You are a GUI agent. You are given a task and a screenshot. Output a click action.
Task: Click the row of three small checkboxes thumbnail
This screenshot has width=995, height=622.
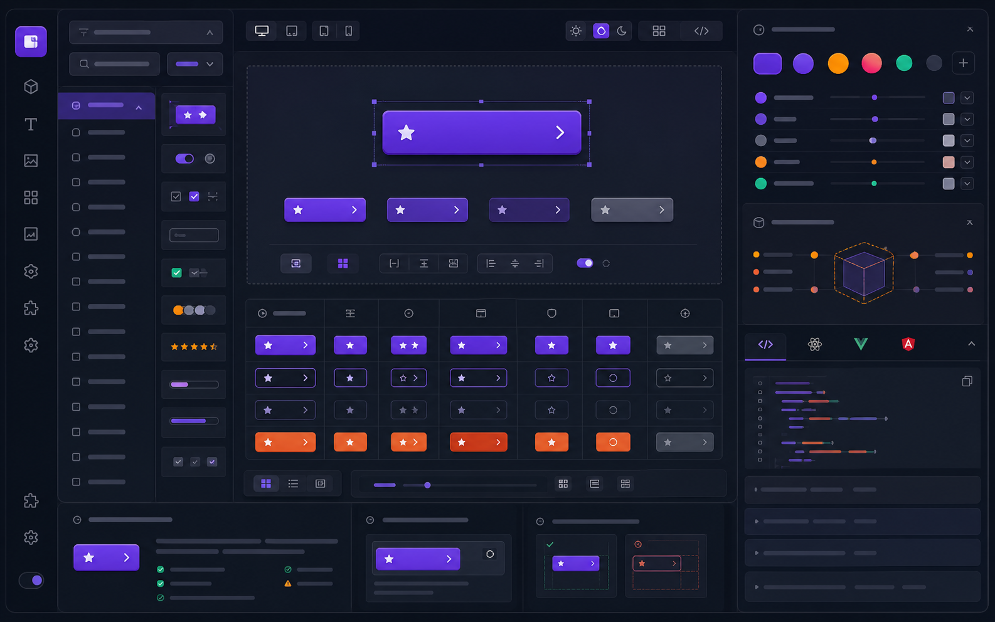(x=193, y=462)
